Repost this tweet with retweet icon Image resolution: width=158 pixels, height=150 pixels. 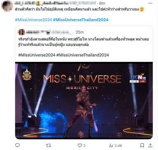tap(48, 146)
